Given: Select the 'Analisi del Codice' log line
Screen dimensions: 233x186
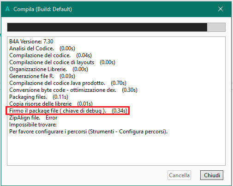Looking at the screenshot, I should tap(42, 48).
